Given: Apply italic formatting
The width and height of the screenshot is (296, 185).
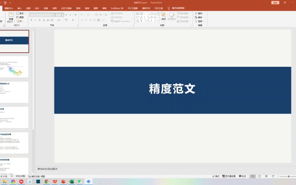Looking at the screenshot, I should pyautogui.click(x=35, y=20).
